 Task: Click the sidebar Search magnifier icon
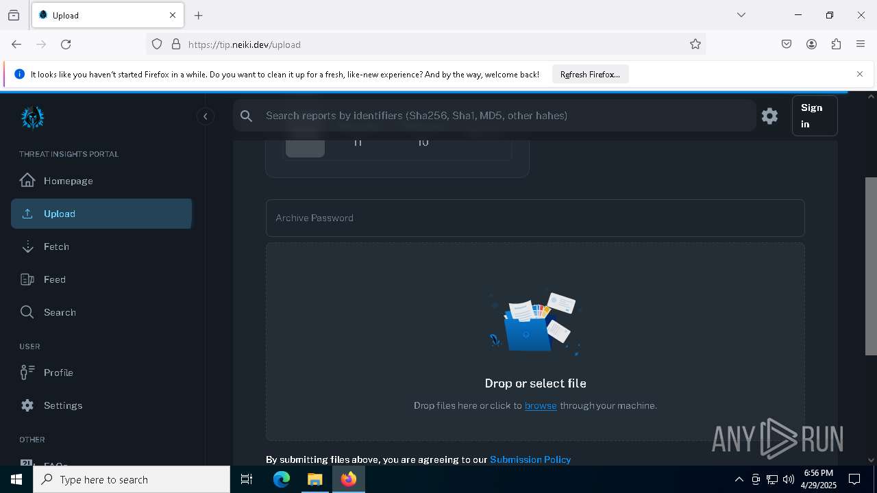pos(27,312)
